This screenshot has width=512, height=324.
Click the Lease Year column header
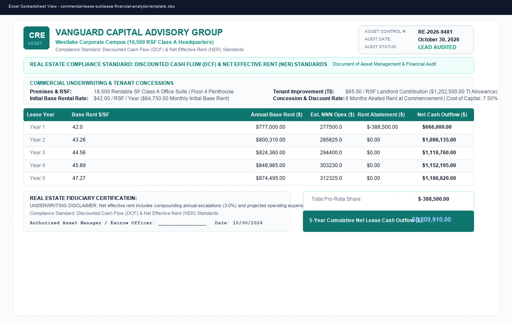coord(41,115)
